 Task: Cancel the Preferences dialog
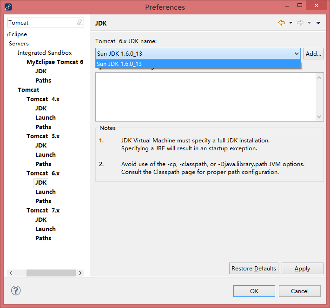(x=300, y=291)
